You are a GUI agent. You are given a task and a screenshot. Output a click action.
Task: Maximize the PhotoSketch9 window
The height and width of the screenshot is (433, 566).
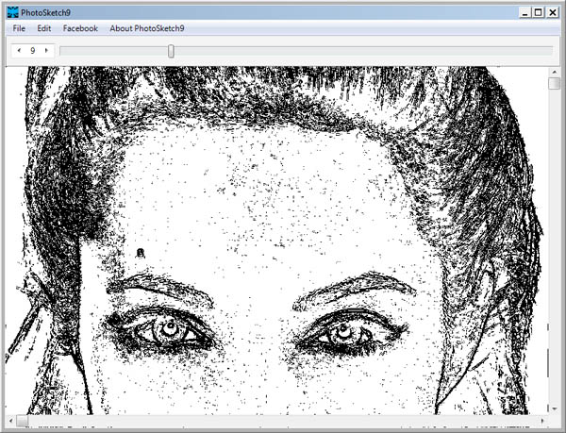(x=539, y=13)
